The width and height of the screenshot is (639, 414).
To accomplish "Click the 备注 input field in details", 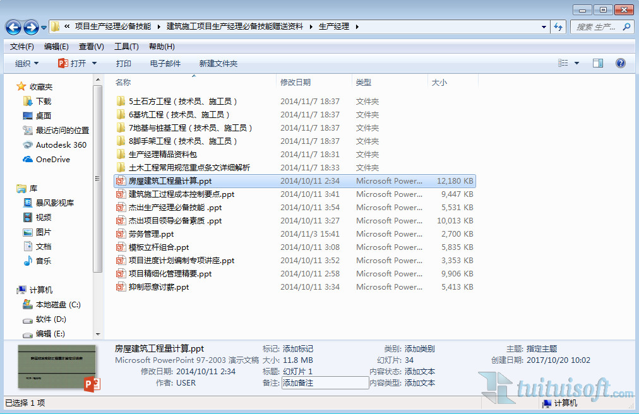I will (x=325, y=383).
